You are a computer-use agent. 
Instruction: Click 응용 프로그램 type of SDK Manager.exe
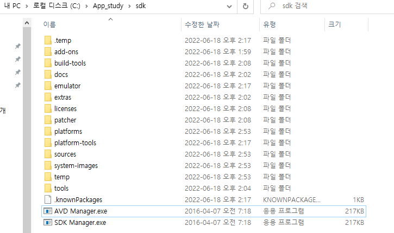tap(284, 223)
